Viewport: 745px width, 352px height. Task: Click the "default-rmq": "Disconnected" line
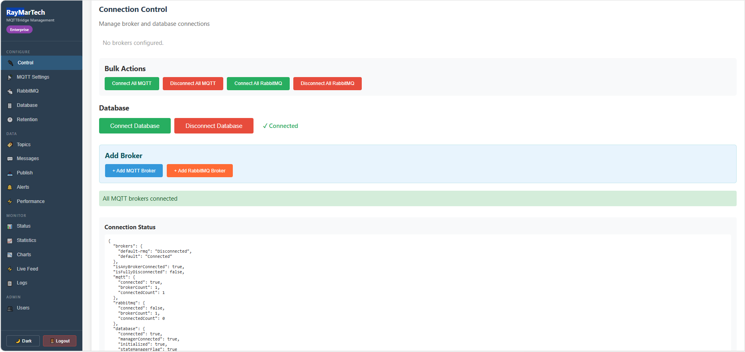(x=155, y=251)
